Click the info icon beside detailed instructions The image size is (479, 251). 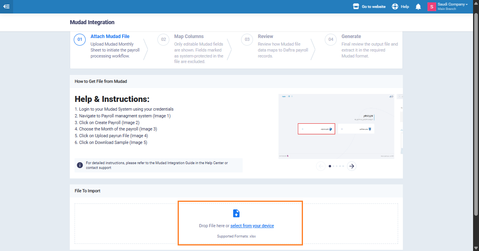pos(80,165)
